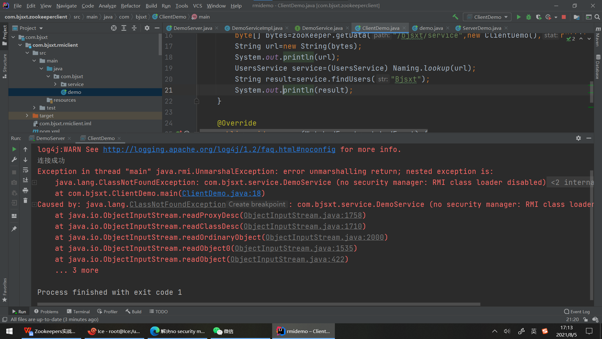
Task: Click Create breakpoint hint
Action: pos(257,204)
